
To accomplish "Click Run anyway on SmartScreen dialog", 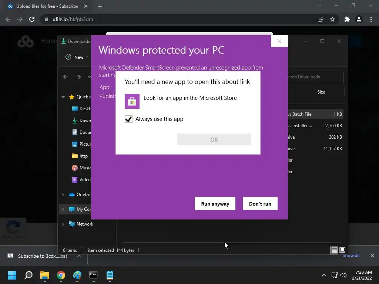I will pos(215,204).
